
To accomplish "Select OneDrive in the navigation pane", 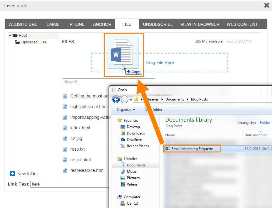I will (x=134, y=140).
